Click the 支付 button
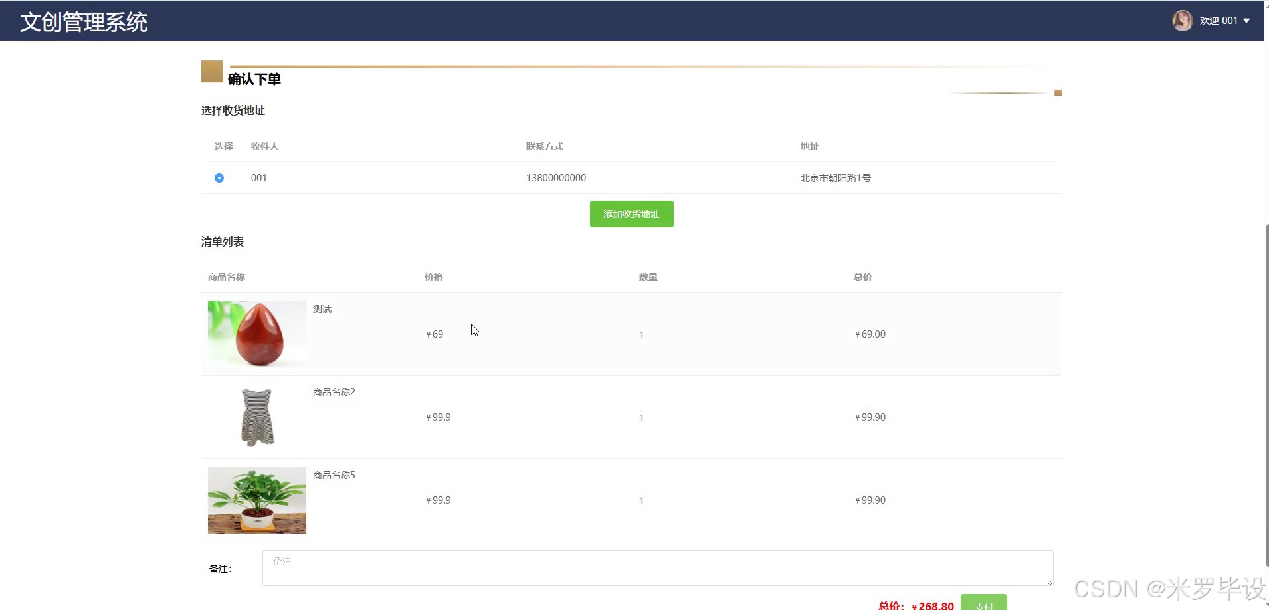1269x610 pixels. pos(983,603)
